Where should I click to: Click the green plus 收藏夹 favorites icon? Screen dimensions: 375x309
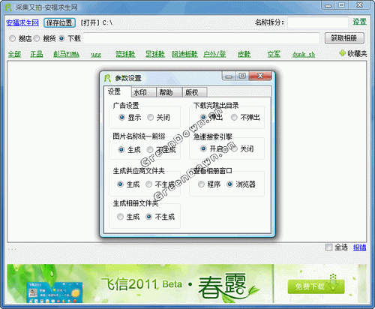click(342, 53)
